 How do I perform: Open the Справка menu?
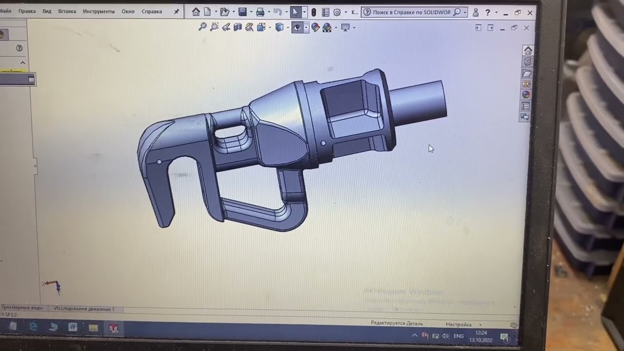[x=152, y=11]
